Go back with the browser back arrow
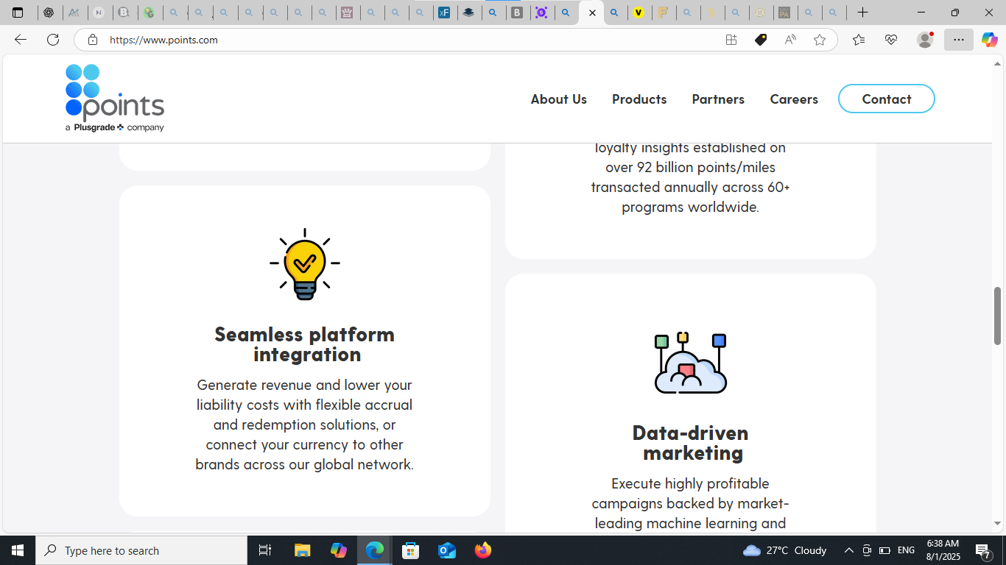This screenshot has height=565, width=1006. [x=21, y=40]
